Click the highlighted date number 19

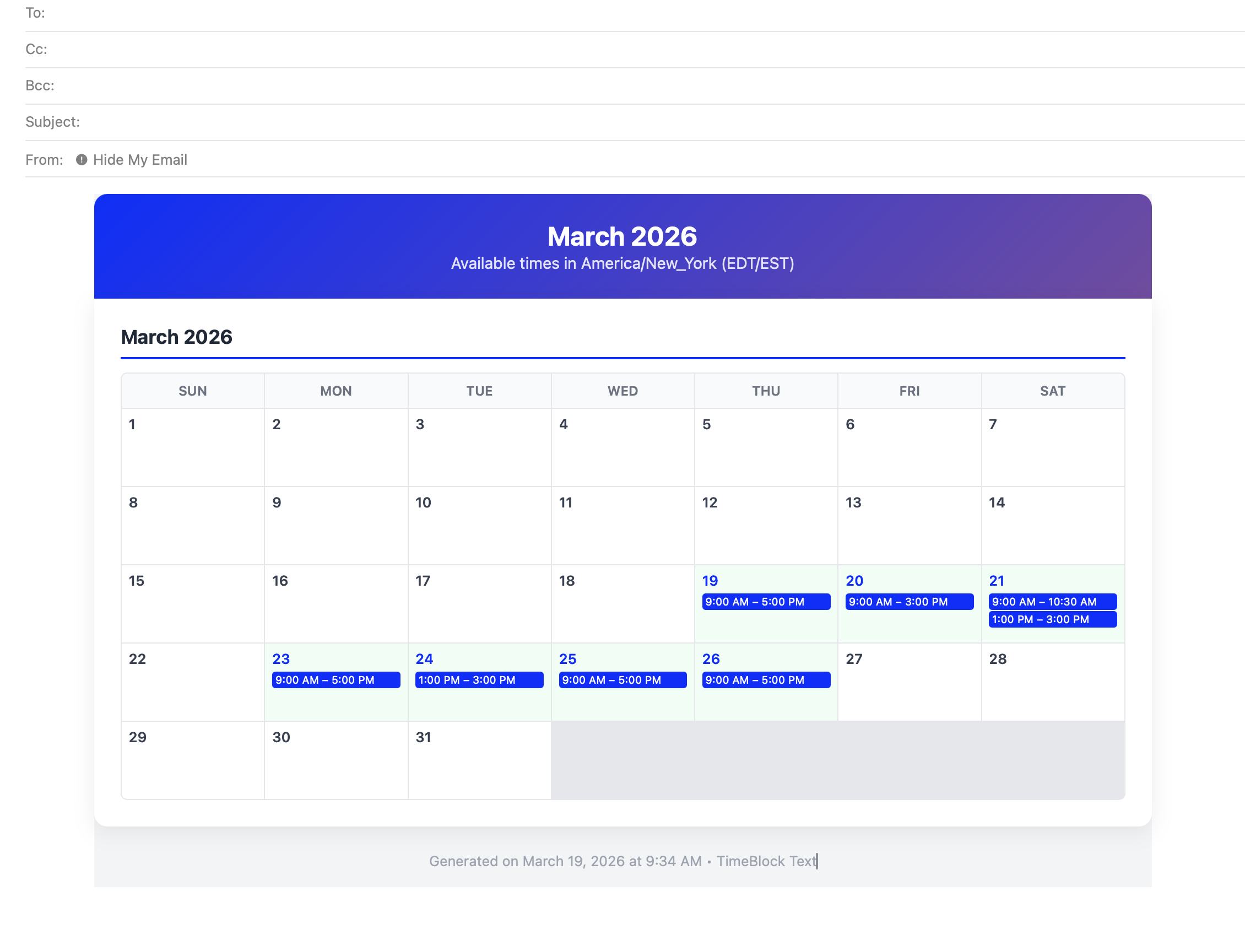pyautogui.click(x=710, y=580)
